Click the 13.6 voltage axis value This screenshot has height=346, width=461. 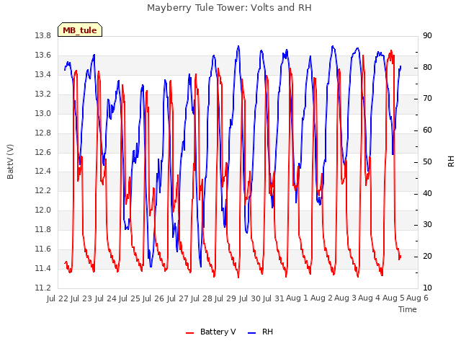[43, 56]
